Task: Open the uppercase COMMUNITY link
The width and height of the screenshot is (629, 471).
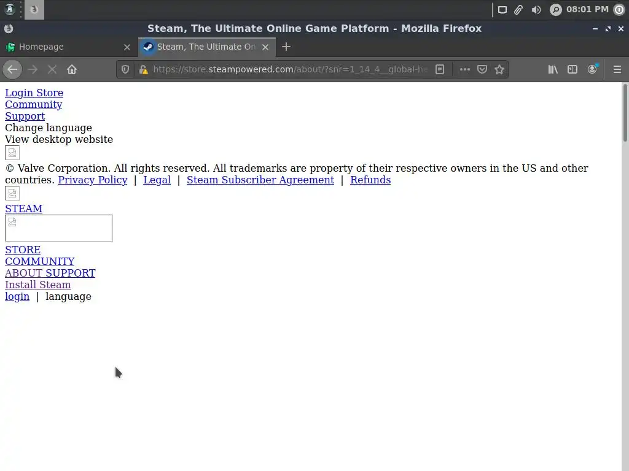Action: pos(40,261)
